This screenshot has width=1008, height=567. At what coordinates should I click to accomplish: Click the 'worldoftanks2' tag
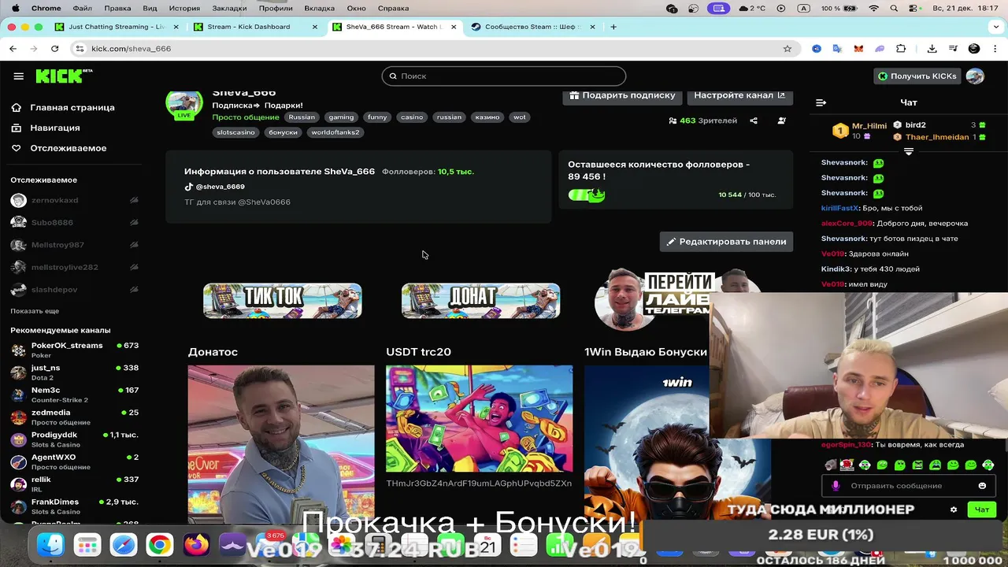[335, 132]
